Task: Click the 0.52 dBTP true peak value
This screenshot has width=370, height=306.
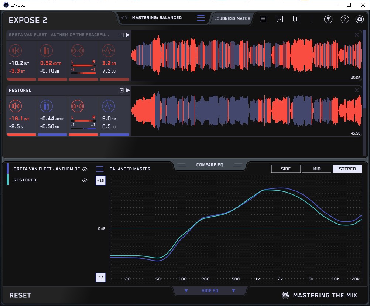Action: [x=51, y=63]
